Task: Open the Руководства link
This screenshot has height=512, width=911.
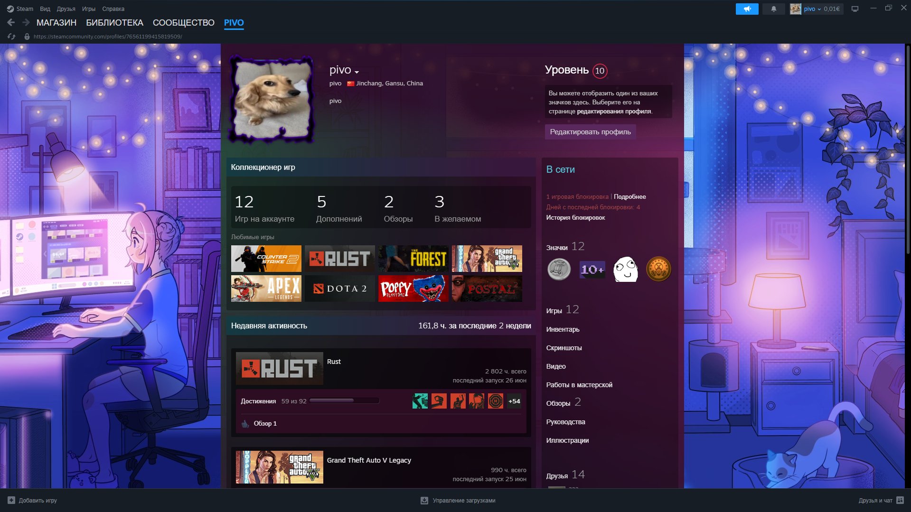Action: point(565,422)
